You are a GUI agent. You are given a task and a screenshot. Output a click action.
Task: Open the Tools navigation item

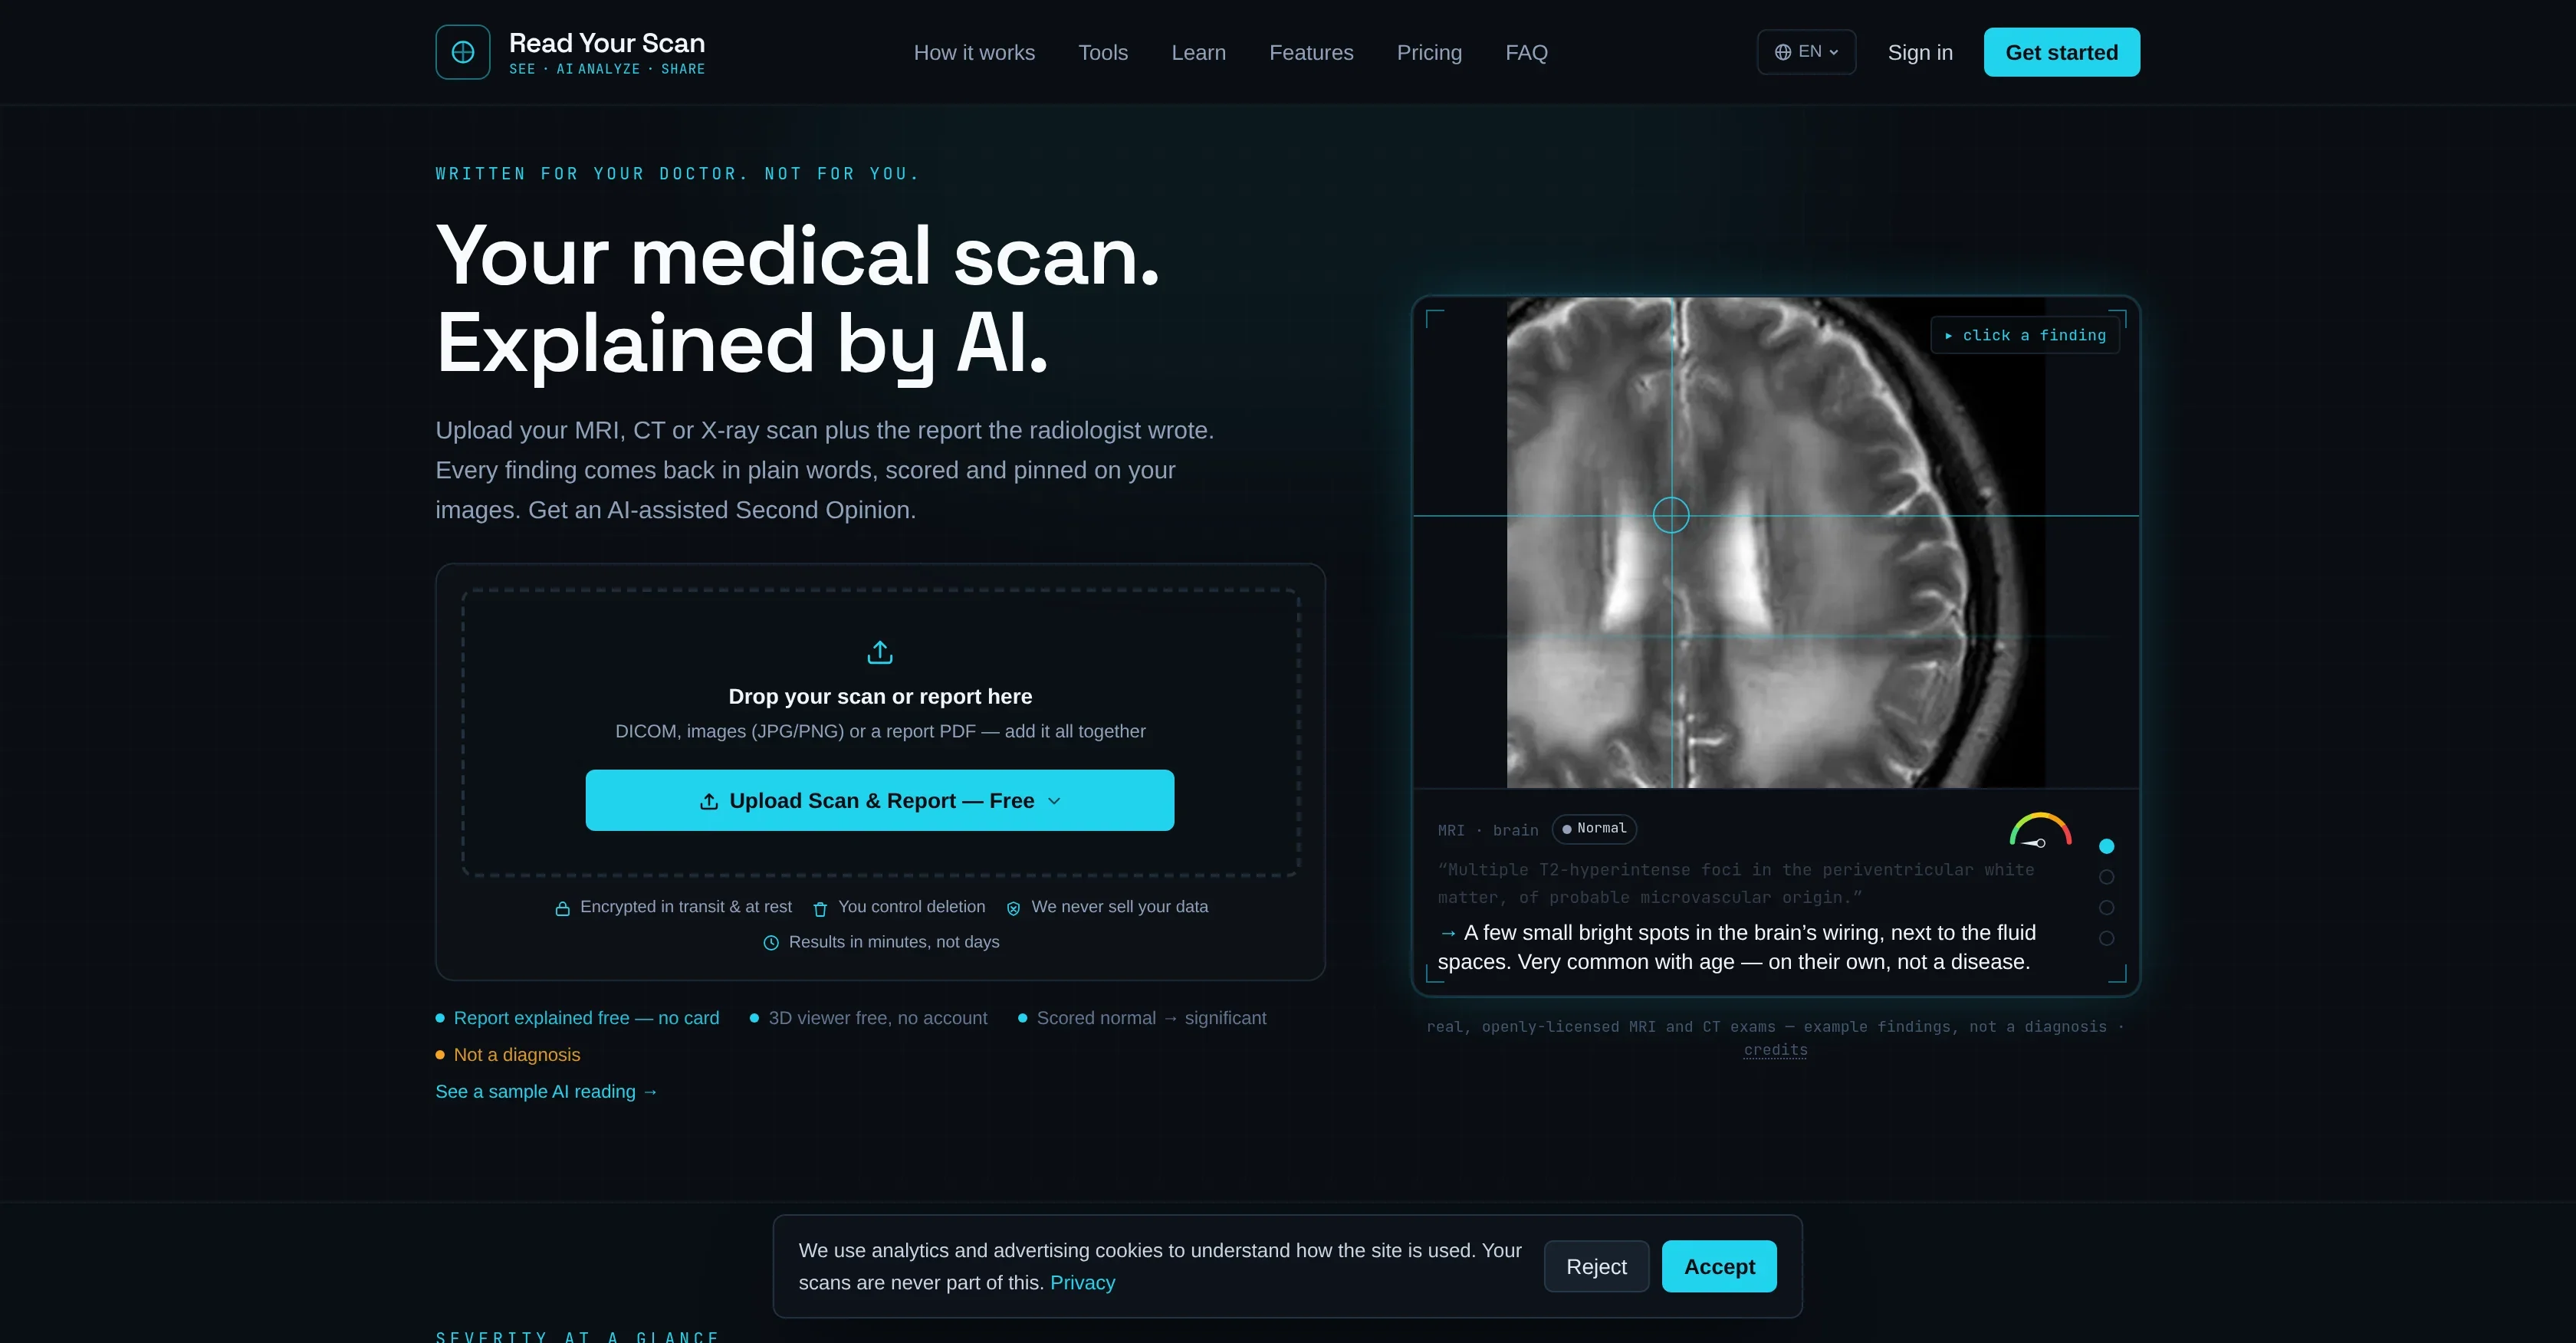click(x=1102, y=52)
